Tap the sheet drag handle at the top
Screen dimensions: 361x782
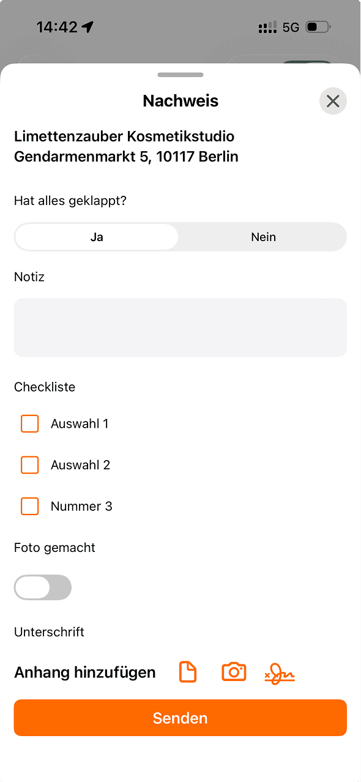[180, 75]
